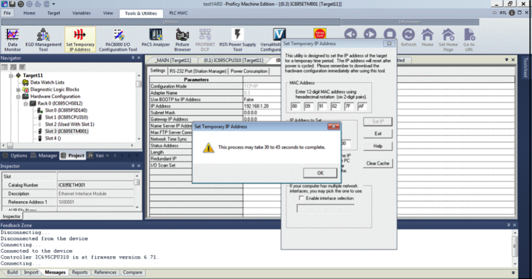Click the Infoviewer back arrow icon
Image resolution: width=532 pixels, height=279 pixels.
pos(350,34)
